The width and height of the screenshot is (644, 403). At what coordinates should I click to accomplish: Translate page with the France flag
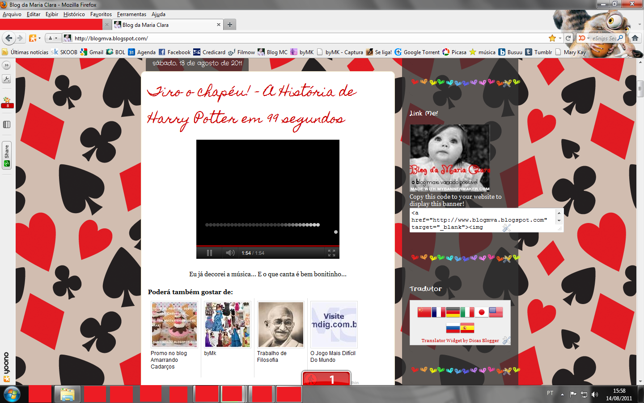coord(438,312)
